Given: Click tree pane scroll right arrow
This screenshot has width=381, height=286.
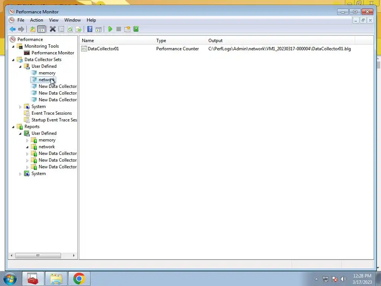Looking at the screenshot, I should click(74, 255).
